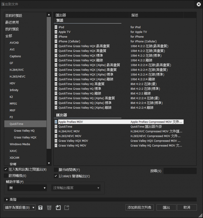Open the 輔助字幕 dropdown showing 無
Viewport: 203px width, 218px height.
click(27, 188)
